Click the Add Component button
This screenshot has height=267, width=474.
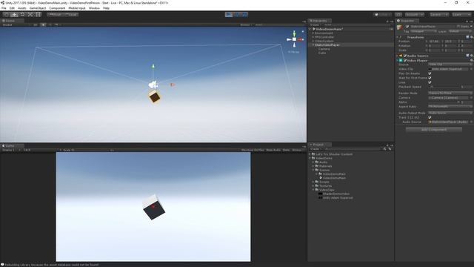[x=434, y=130]
